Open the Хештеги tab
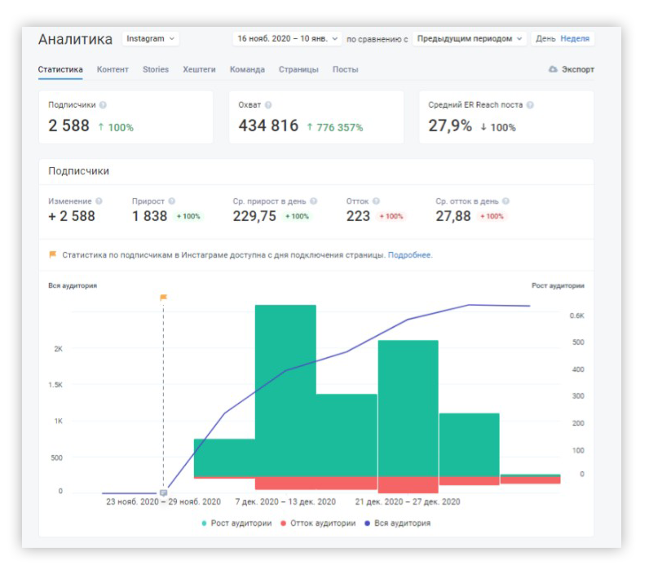The height and width of the screenshot is (583, 649). 199,69
